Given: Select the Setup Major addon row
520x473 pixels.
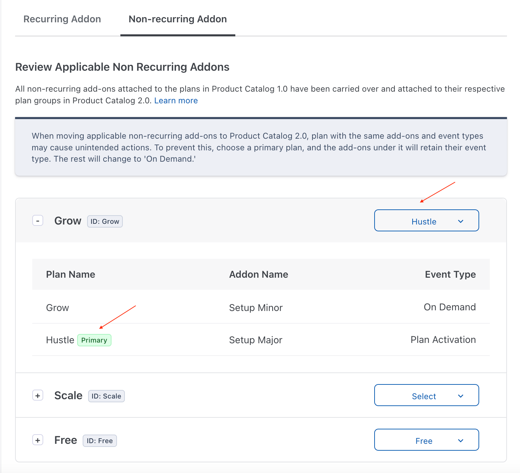Looking at the screenshot, I should 256,340.
